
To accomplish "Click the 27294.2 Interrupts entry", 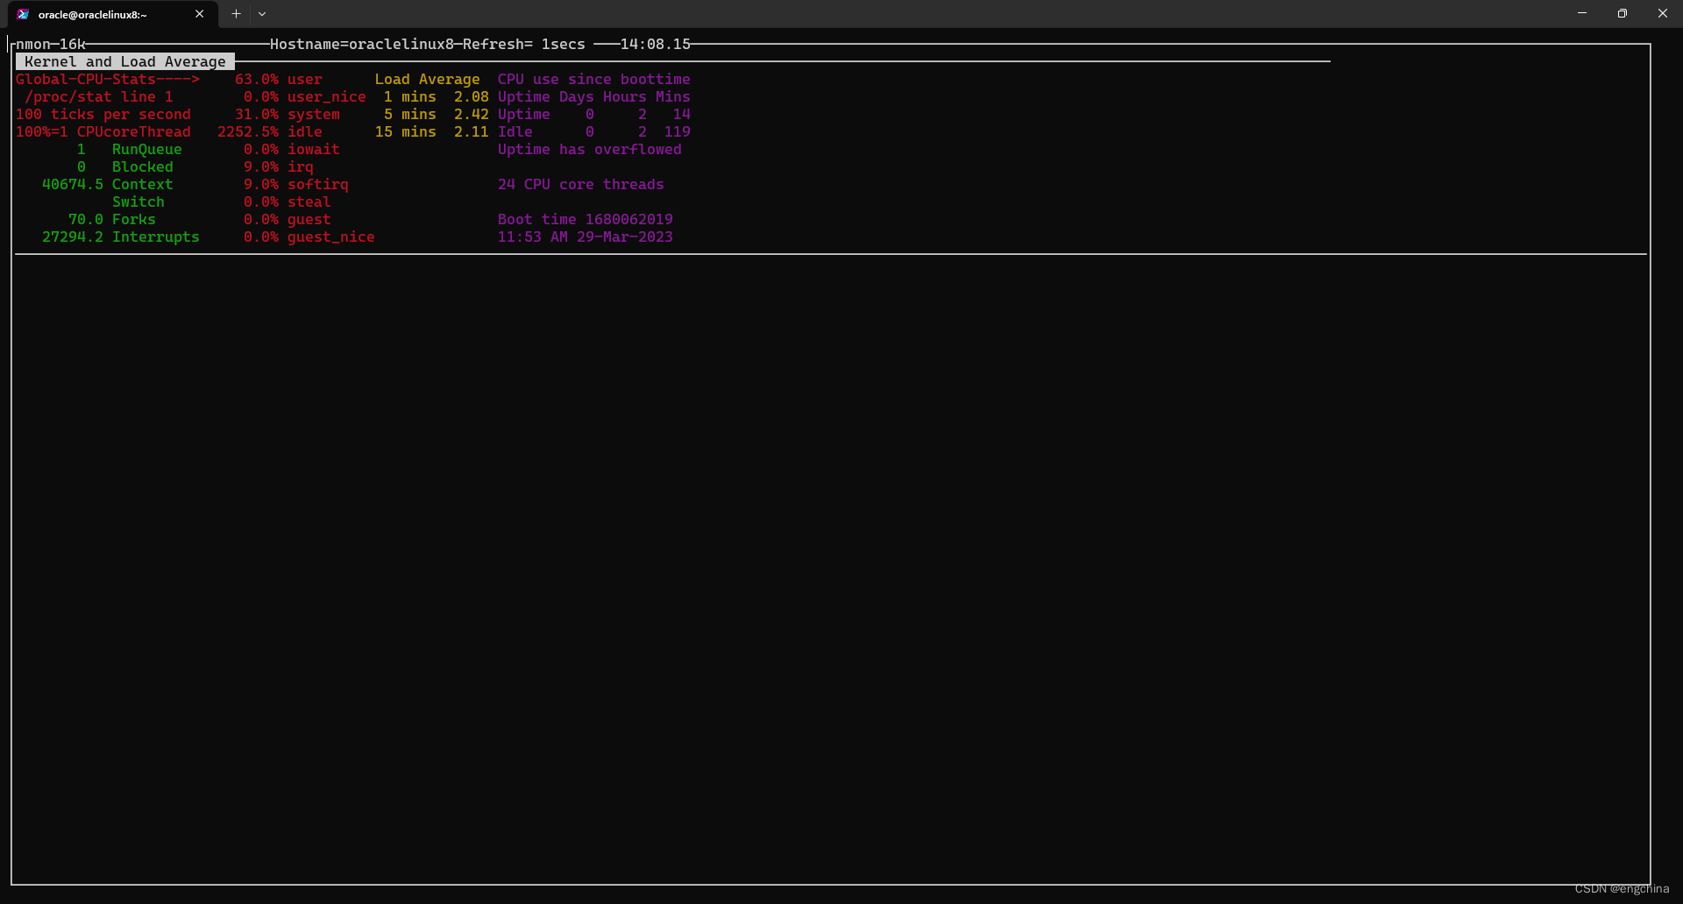I will point(121,237).
